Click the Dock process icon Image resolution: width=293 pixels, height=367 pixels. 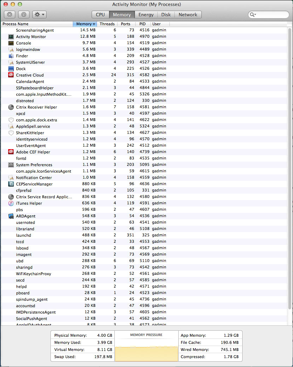(x=11, y=69)
